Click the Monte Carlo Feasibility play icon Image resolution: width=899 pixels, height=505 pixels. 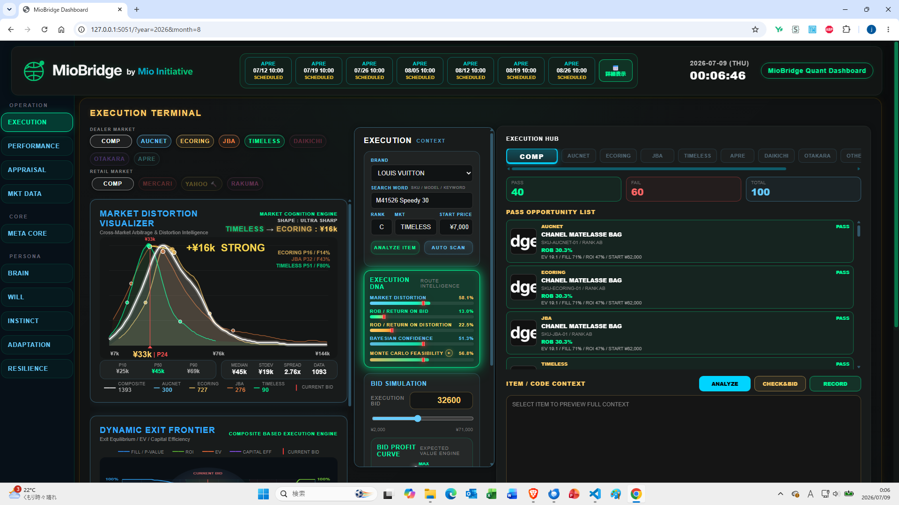click(x=449, y=353)
